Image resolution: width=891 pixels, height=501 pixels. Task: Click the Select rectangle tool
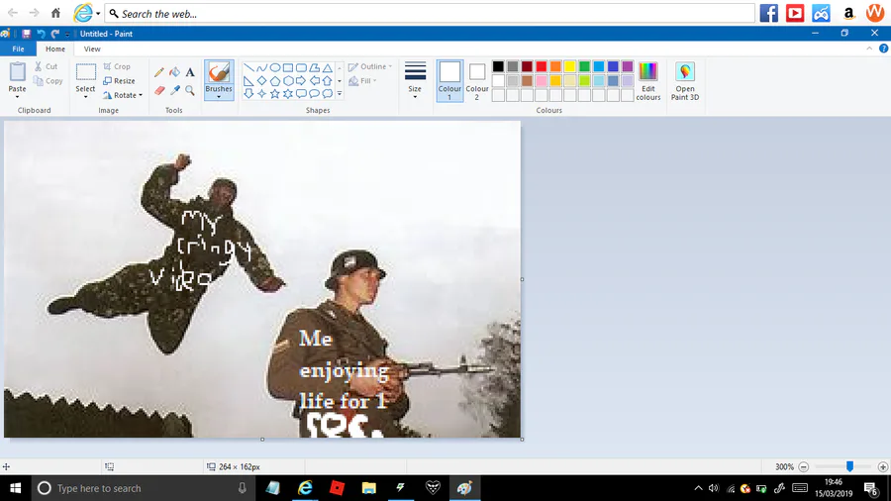86,72
